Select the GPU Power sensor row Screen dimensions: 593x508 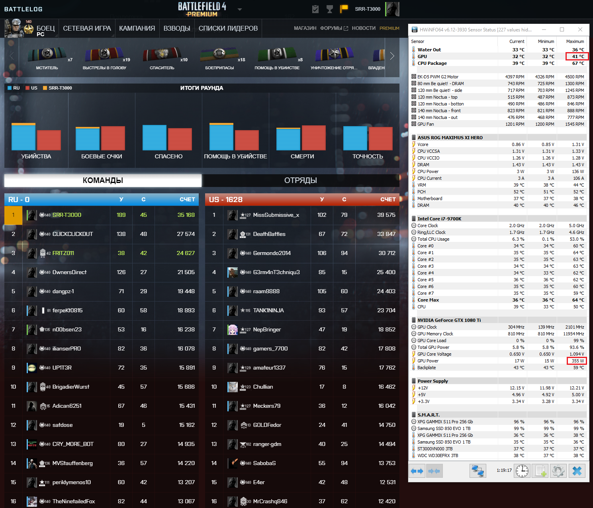[499, 361]
